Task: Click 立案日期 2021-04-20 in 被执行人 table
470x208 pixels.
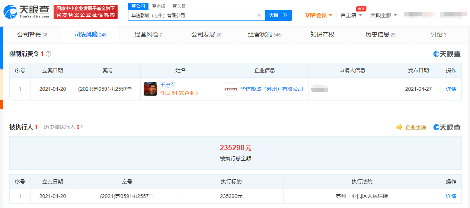Action: [52, 196]
